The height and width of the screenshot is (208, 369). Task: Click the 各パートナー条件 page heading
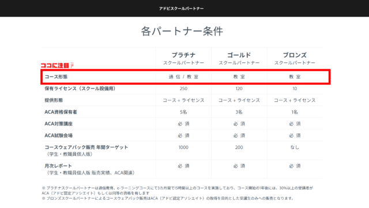[182, 31]
